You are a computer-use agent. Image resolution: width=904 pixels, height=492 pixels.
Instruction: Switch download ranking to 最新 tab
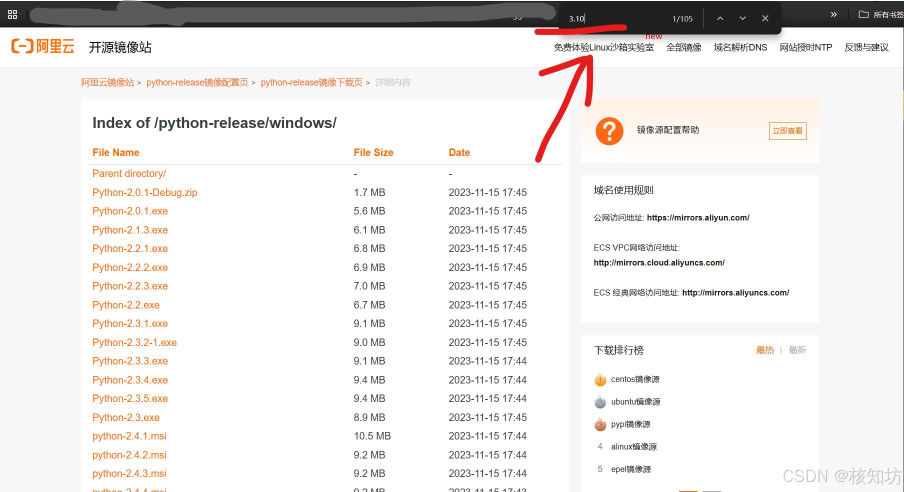(797, 350)
